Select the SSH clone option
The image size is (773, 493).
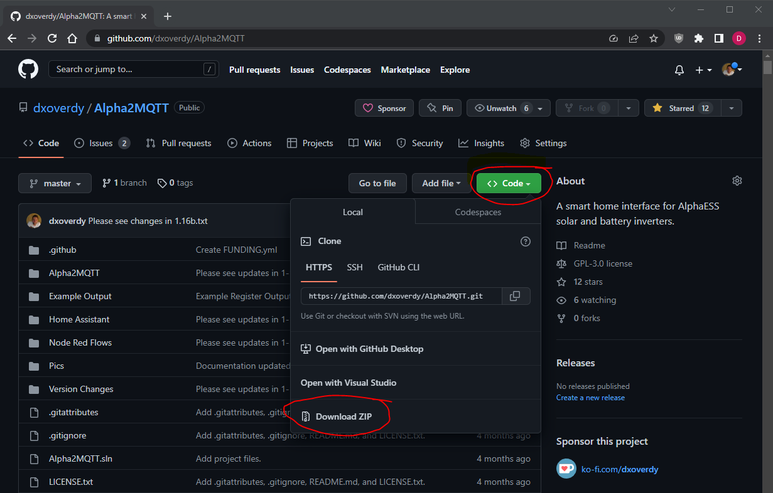[x=355, y=267]
